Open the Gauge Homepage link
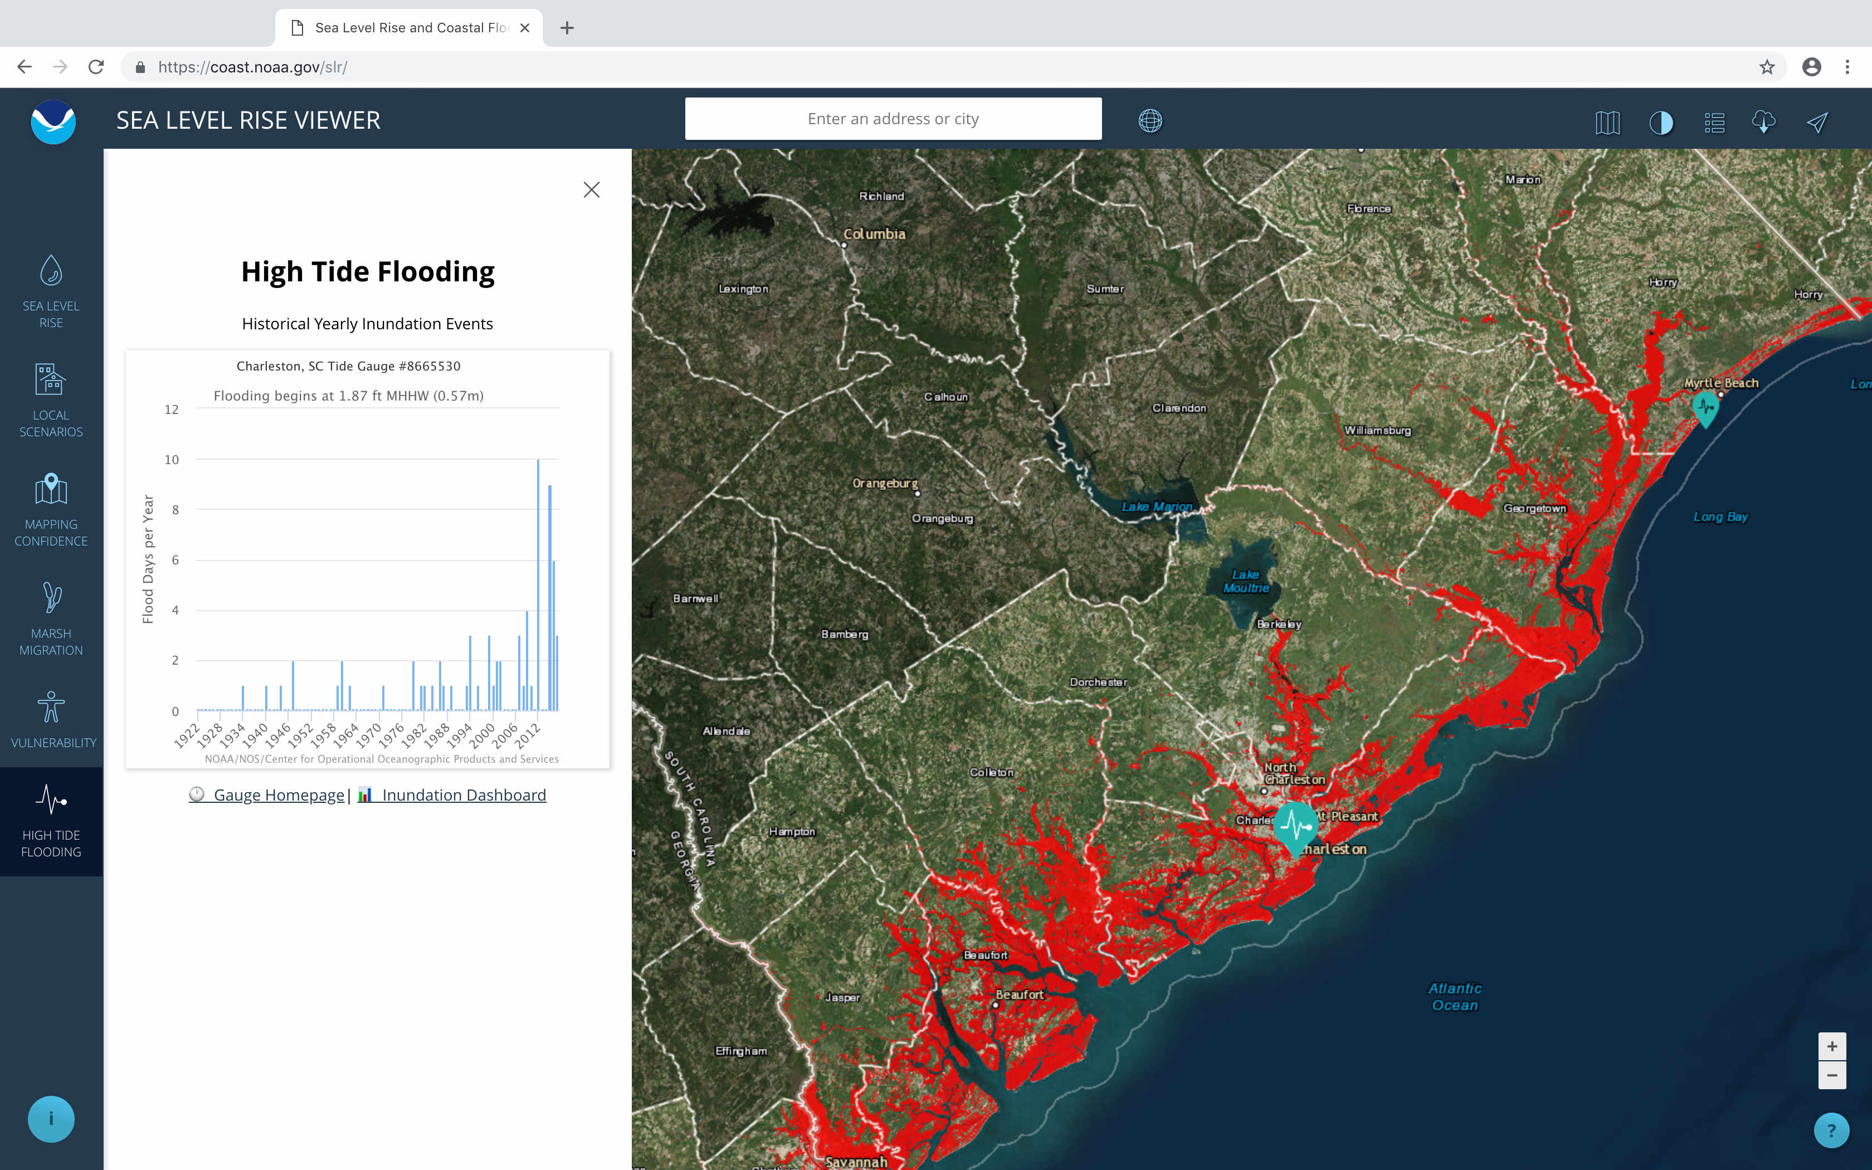This screenshot has height=1170, width=1872. tap(277, 794)
